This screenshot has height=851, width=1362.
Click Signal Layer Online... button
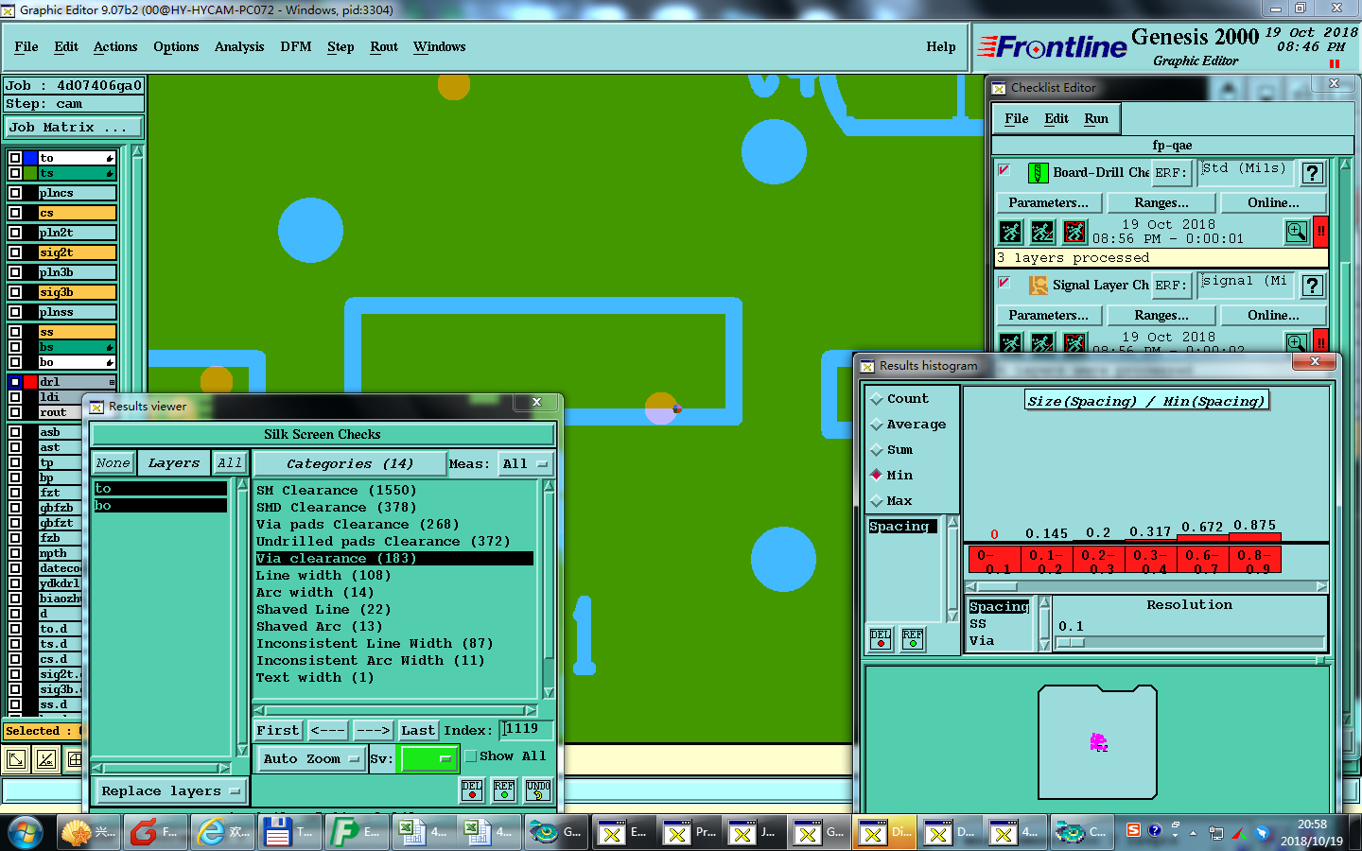pos(1273,315)
